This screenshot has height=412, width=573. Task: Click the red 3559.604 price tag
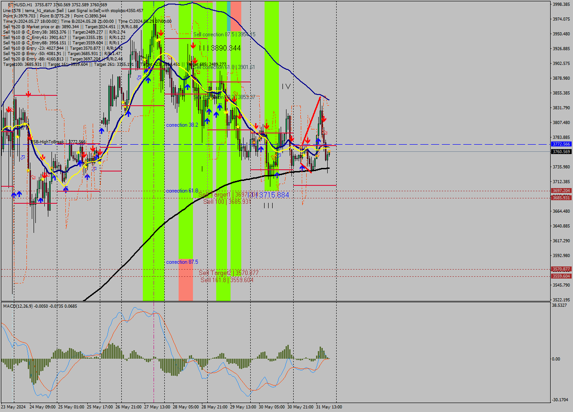(x=561, y=276)
